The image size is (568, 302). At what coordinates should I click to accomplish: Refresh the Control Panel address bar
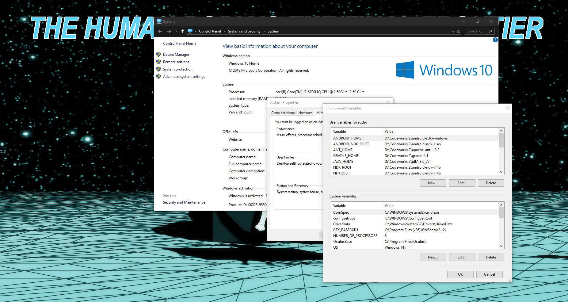459,31
